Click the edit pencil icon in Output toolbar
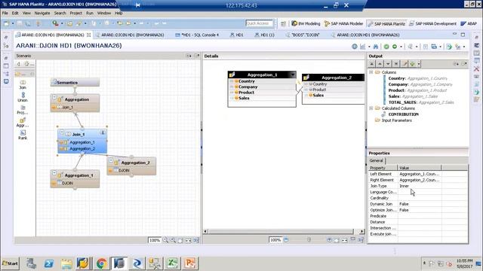The image size is (483, 271). tap(405, 63)
